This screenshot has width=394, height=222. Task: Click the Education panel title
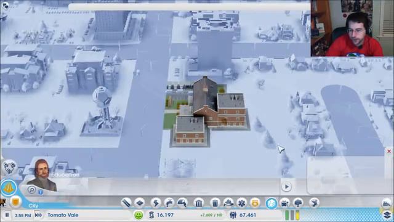point(65,175)
